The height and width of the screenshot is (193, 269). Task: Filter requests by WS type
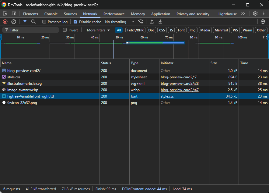point(236,30)
